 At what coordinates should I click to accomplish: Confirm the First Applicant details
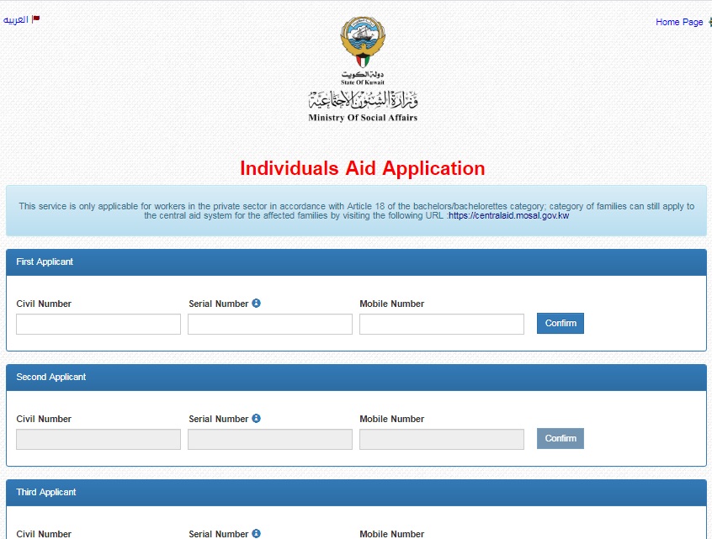(x=561, y=323)
